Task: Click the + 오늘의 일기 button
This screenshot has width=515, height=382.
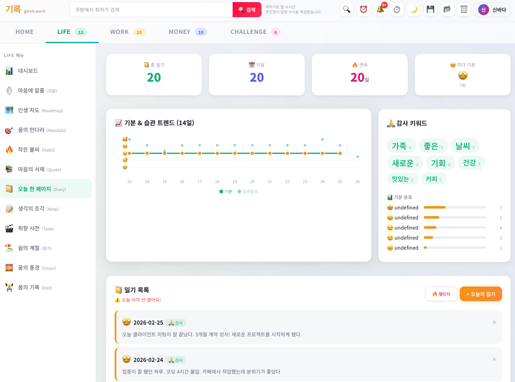Action: click(x=481, y=294)
